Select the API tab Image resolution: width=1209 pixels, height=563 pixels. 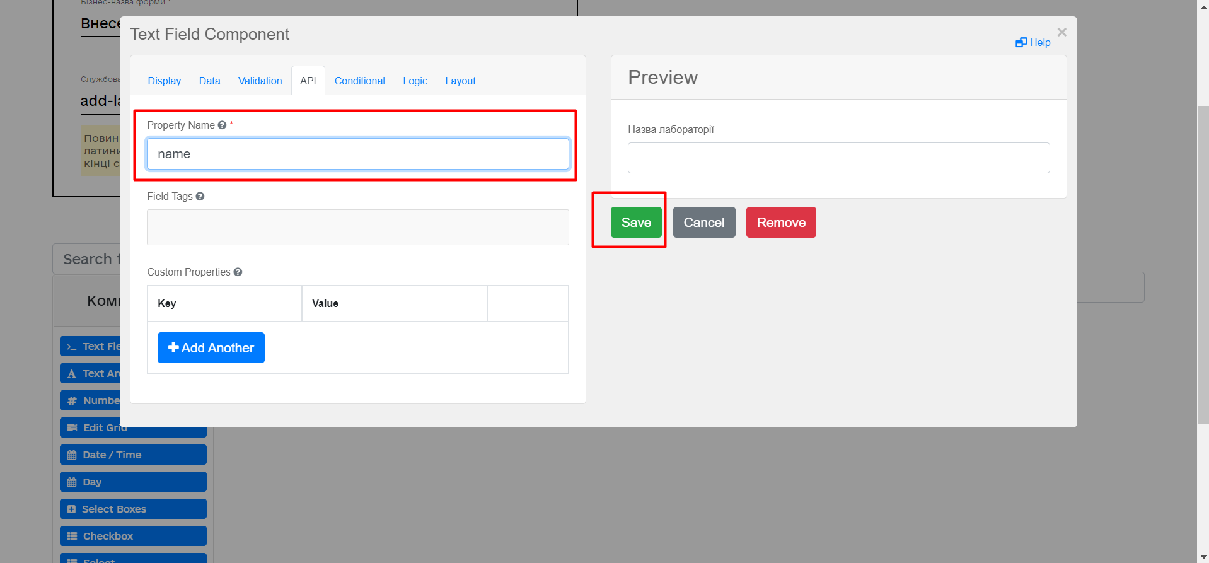point(308,81)
